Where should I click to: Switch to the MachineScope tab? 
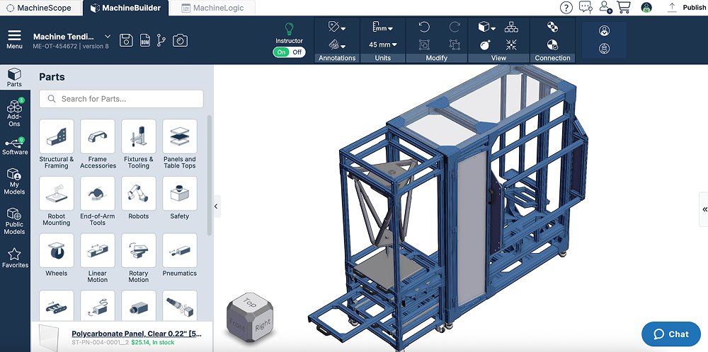(40, 8)
